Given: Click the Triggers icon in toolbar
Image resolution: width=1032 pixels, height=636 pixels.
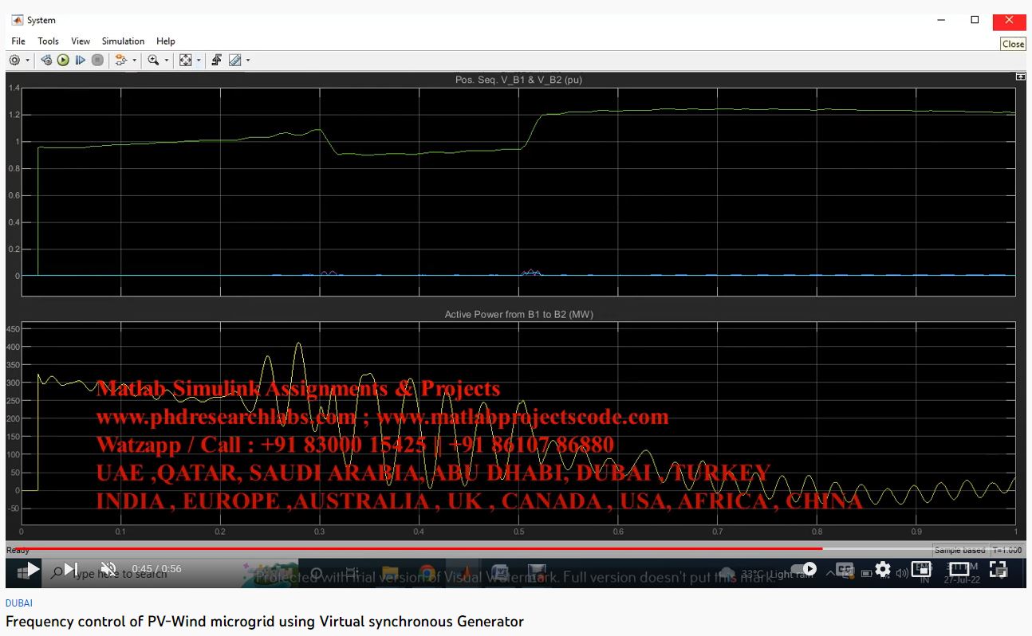Looking at the screenshot, I should coord(217,61).
